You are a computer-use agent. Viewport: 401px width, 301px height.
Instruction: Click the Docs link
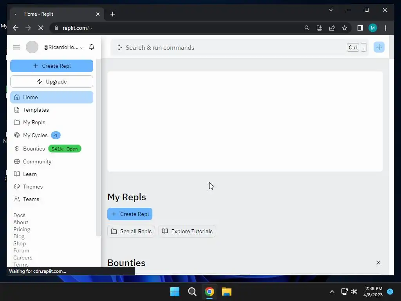pos(19,215)
